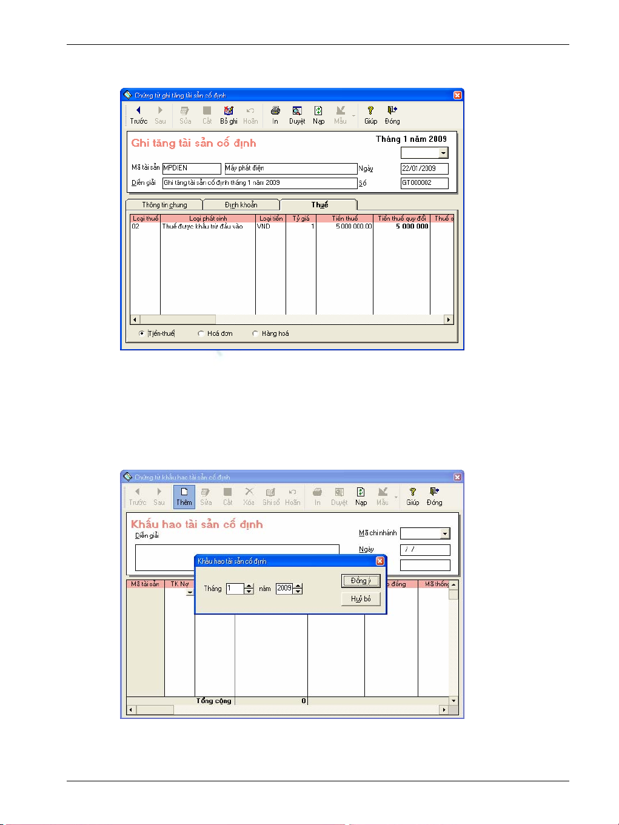Click the Nạp reload icon in top window
The image size is (619, 825).
tap(318, 111)
